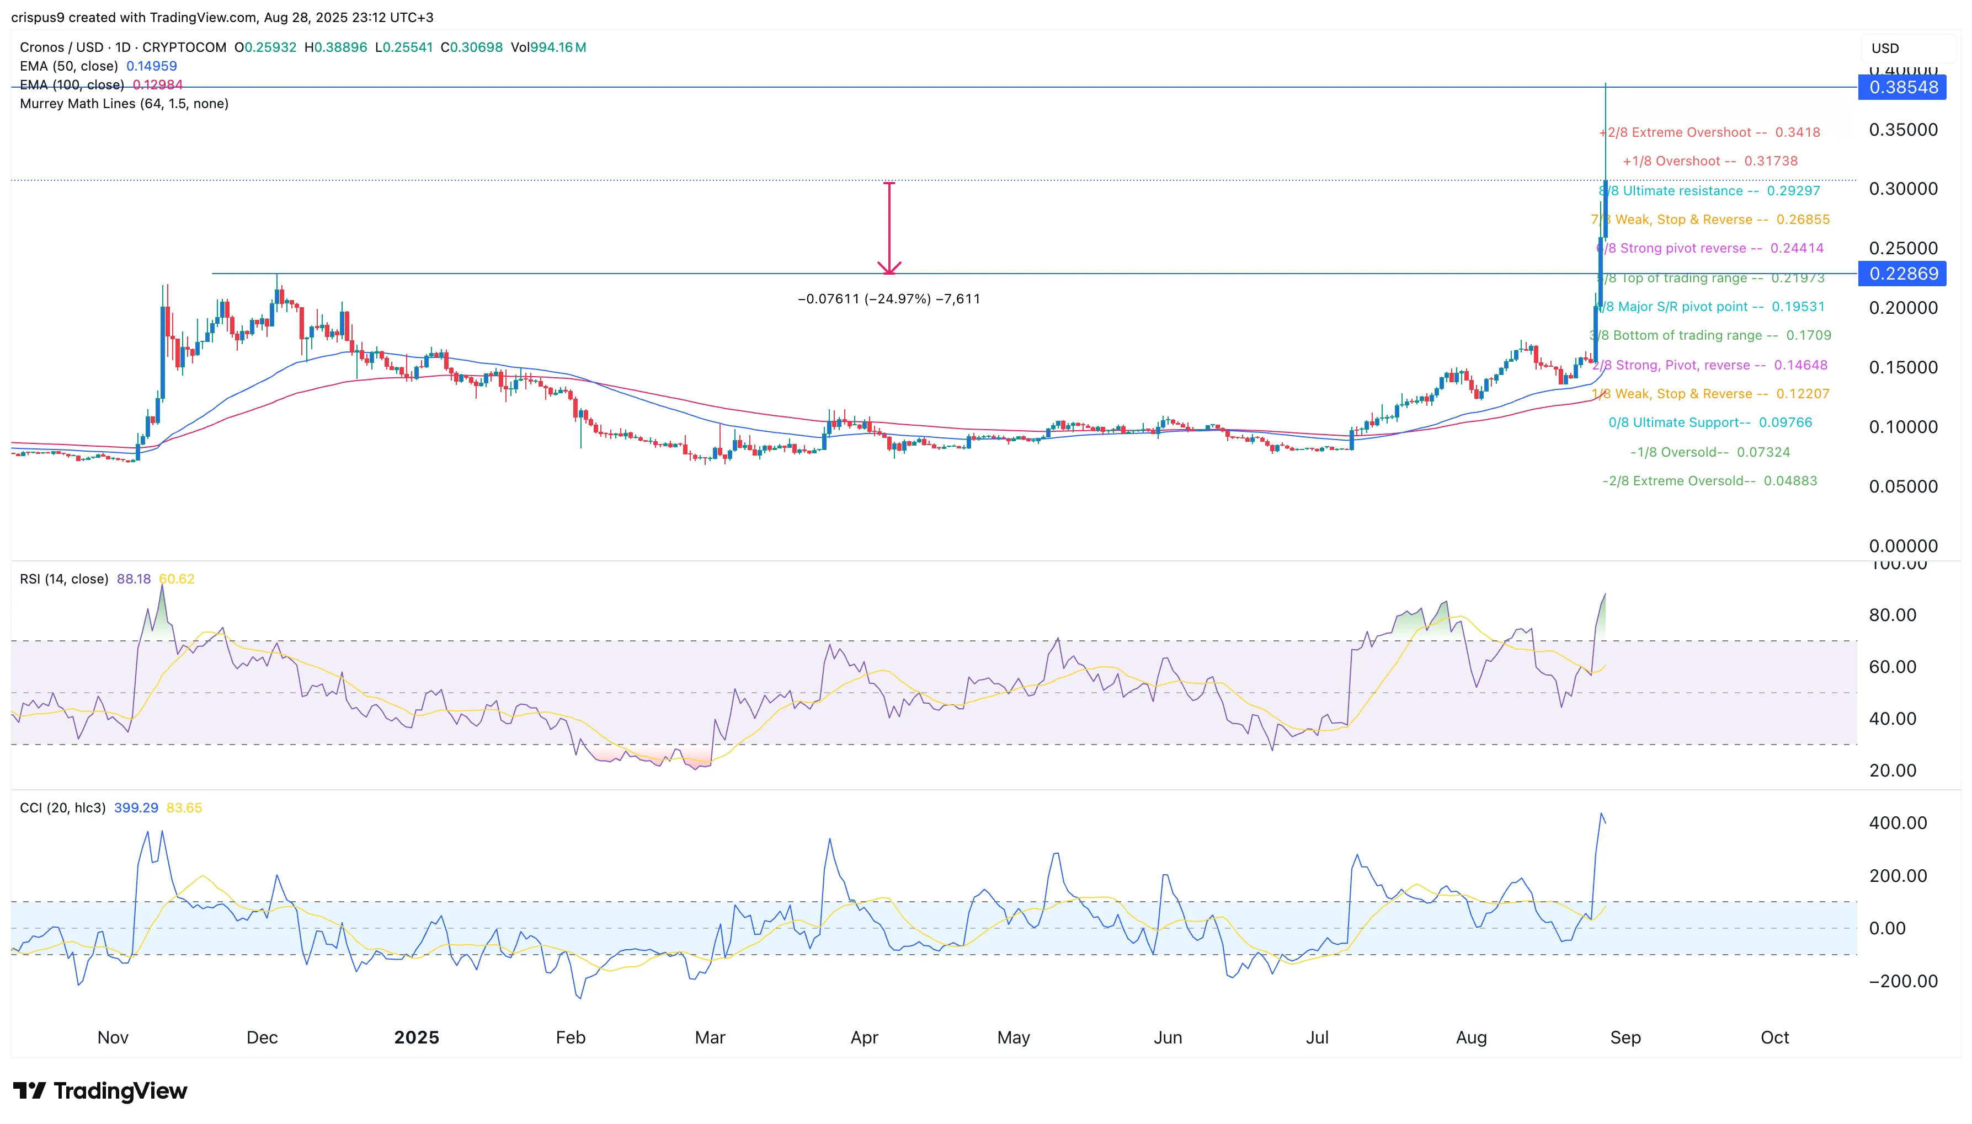The image size is (1972, 1124).
Task: Click the 0.38548 price label
Action: (x=1902, y=87)
